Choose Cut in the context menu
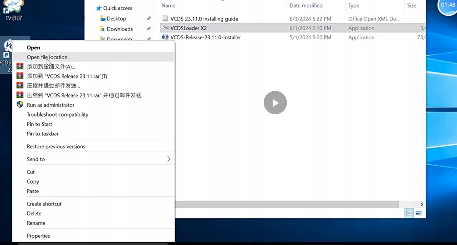This screenshot has width=457, height=245. 31,172
